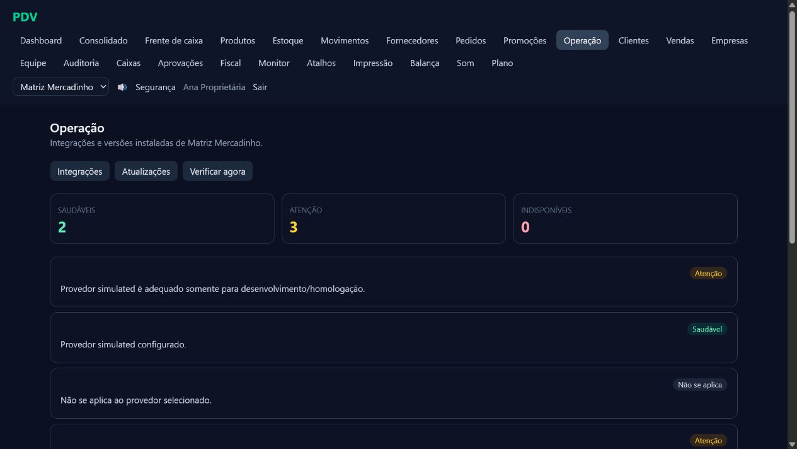Go to Clientes
This screenshot has width=797, height=449.
click(x=633, y=40)
